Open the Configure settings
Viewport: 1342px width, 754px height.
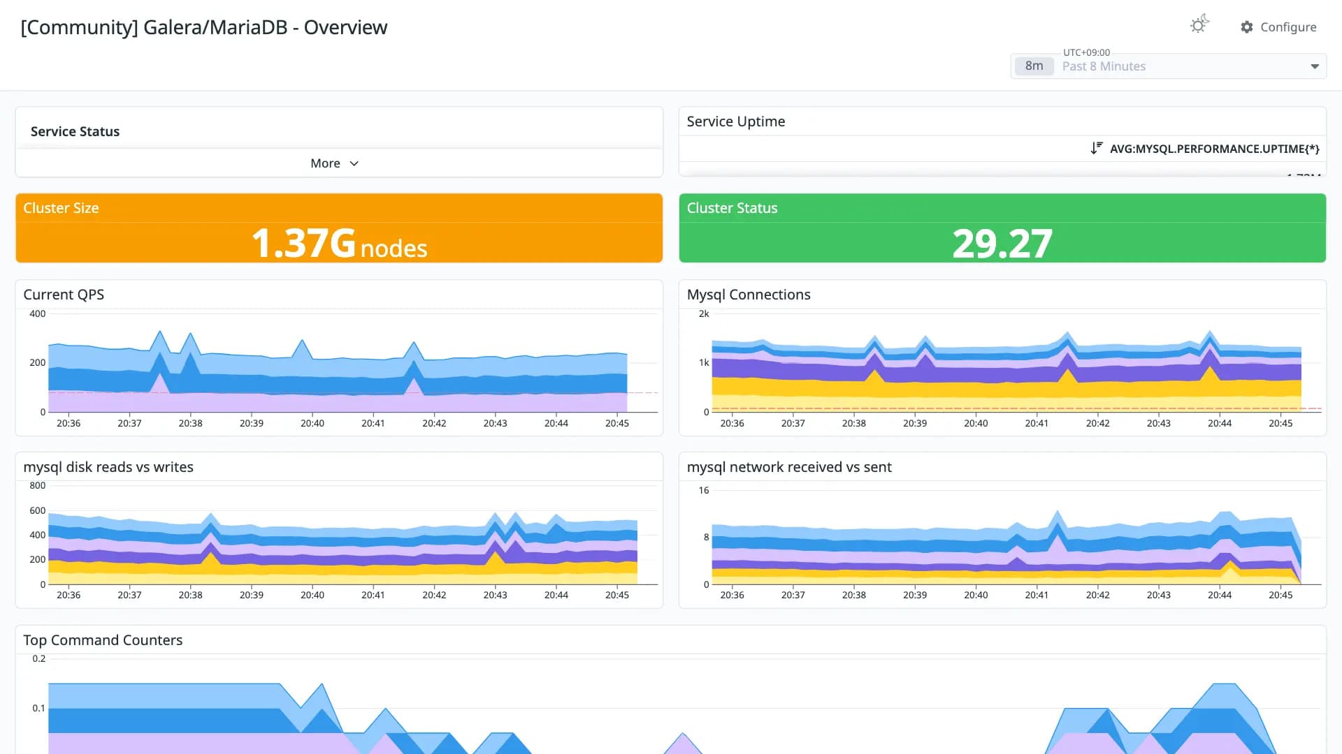[x=1278, y=27]
